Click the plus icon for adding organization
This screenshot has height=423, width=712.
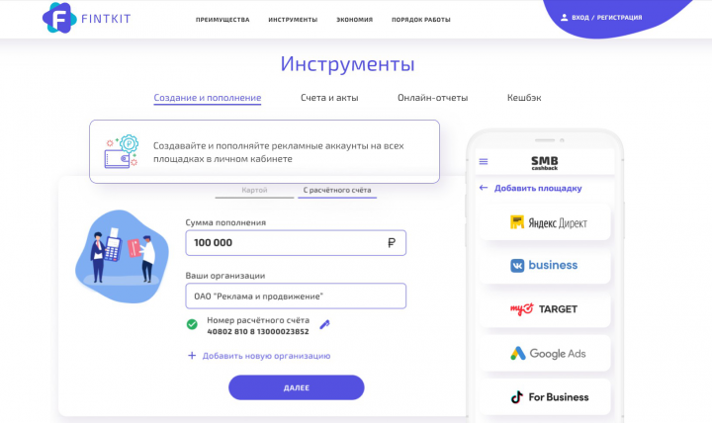coord(192,356)
